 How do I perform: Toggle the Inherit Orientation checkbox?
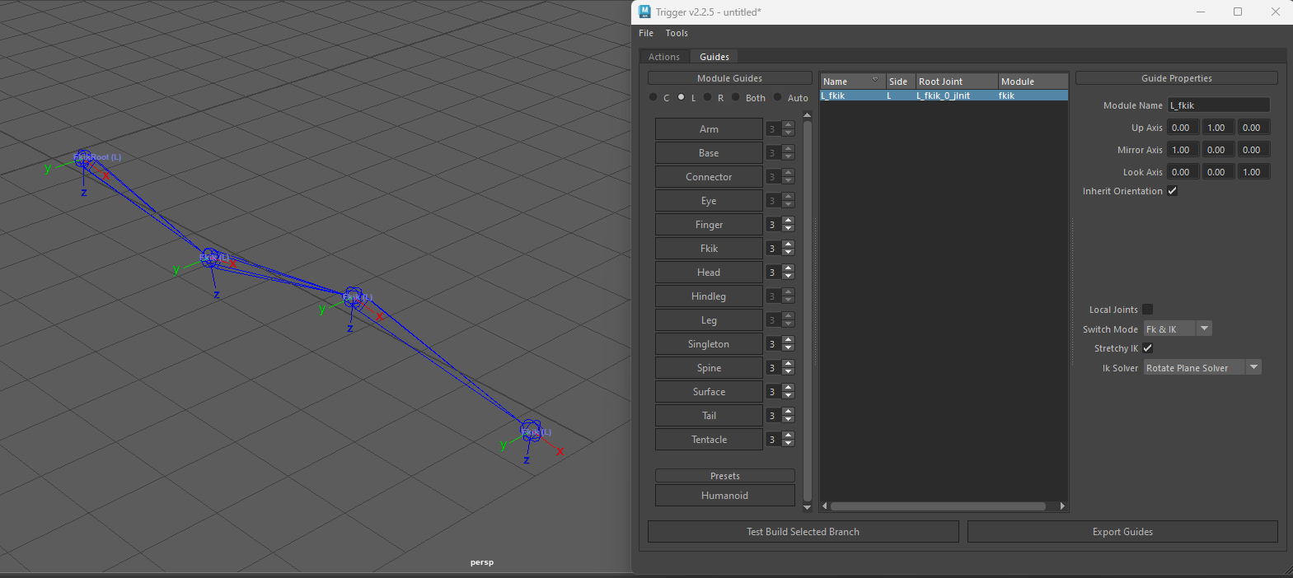1172,191
